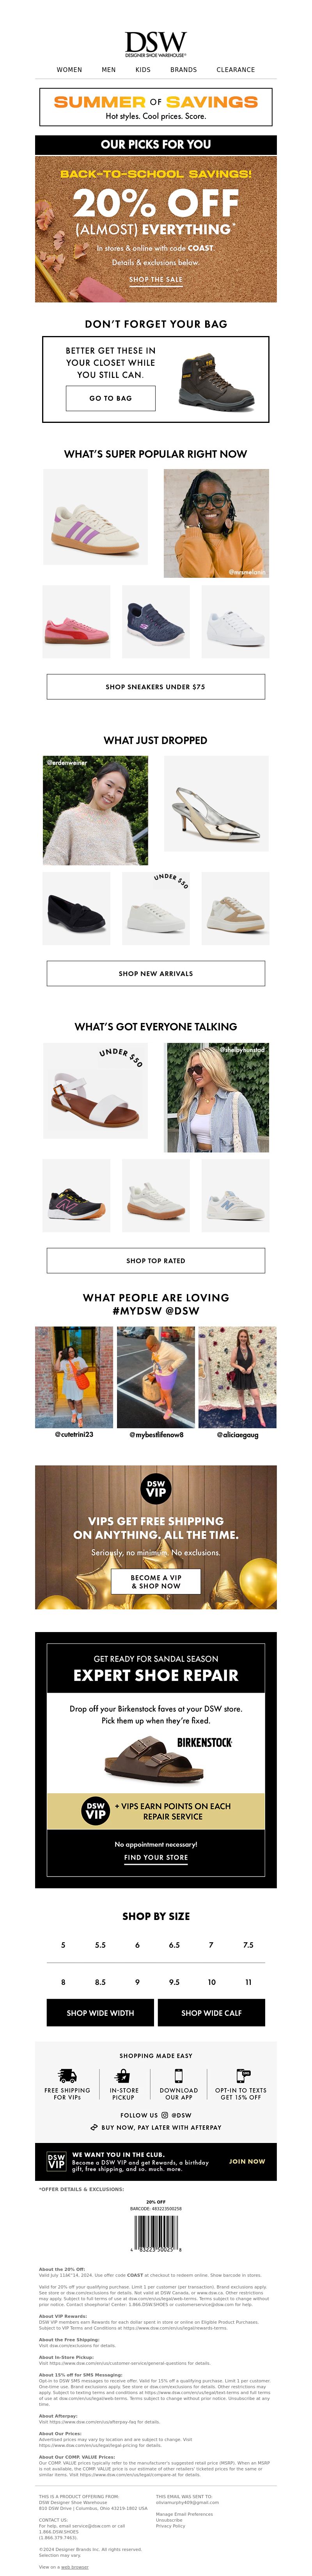
Task: Go to the Brands menu item
Action: (x=183, y=70)
